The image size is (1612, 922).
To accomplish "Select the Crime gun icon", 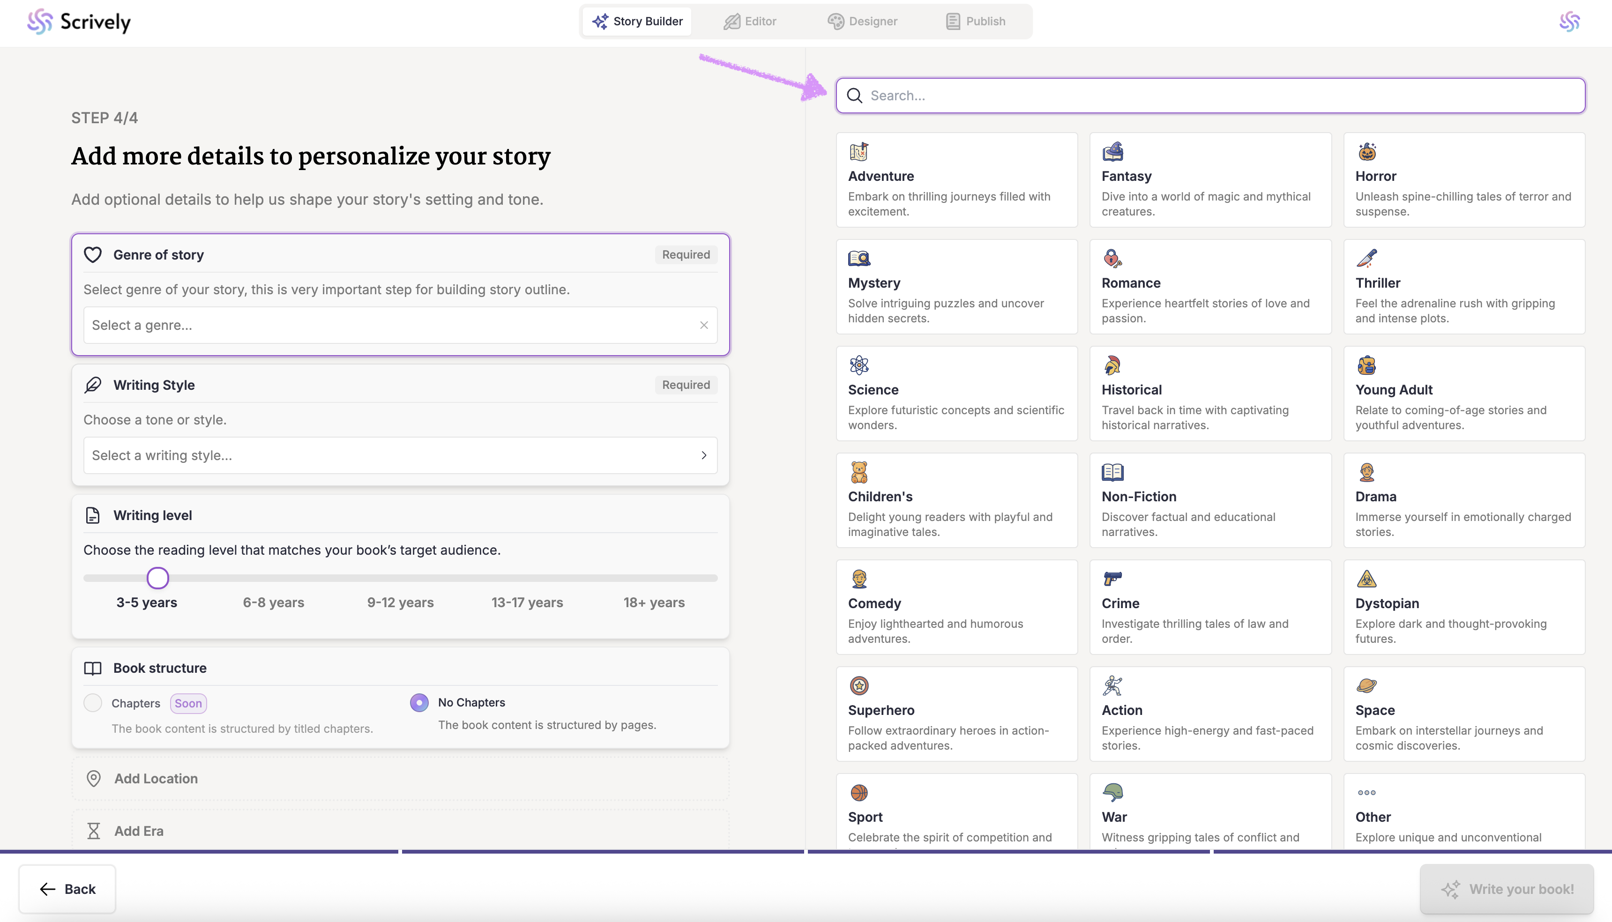I will click(x=1112, y=579).
